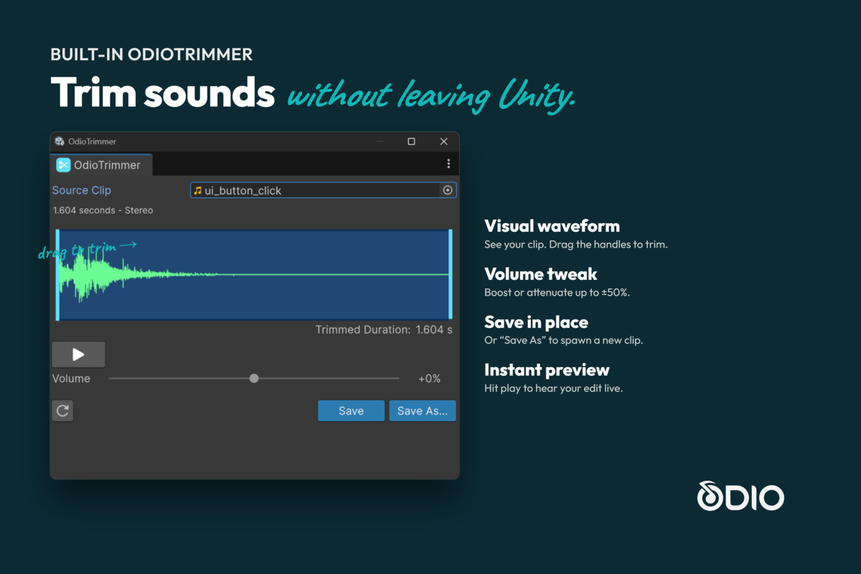
Task: Click the OdioTrimmer scissors tab icon
Action: 63,165
